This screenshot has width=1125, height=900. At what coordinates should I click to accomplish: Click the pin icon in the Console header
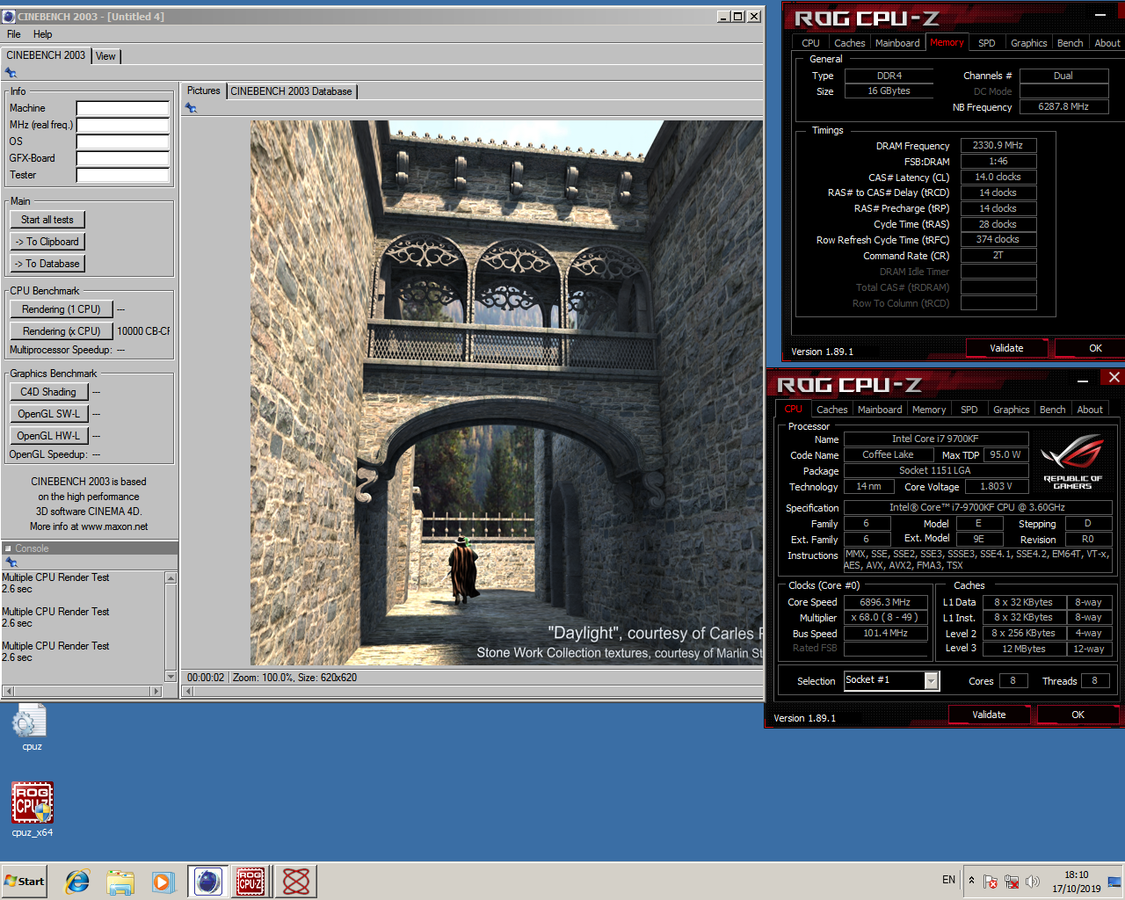[11, 562]
